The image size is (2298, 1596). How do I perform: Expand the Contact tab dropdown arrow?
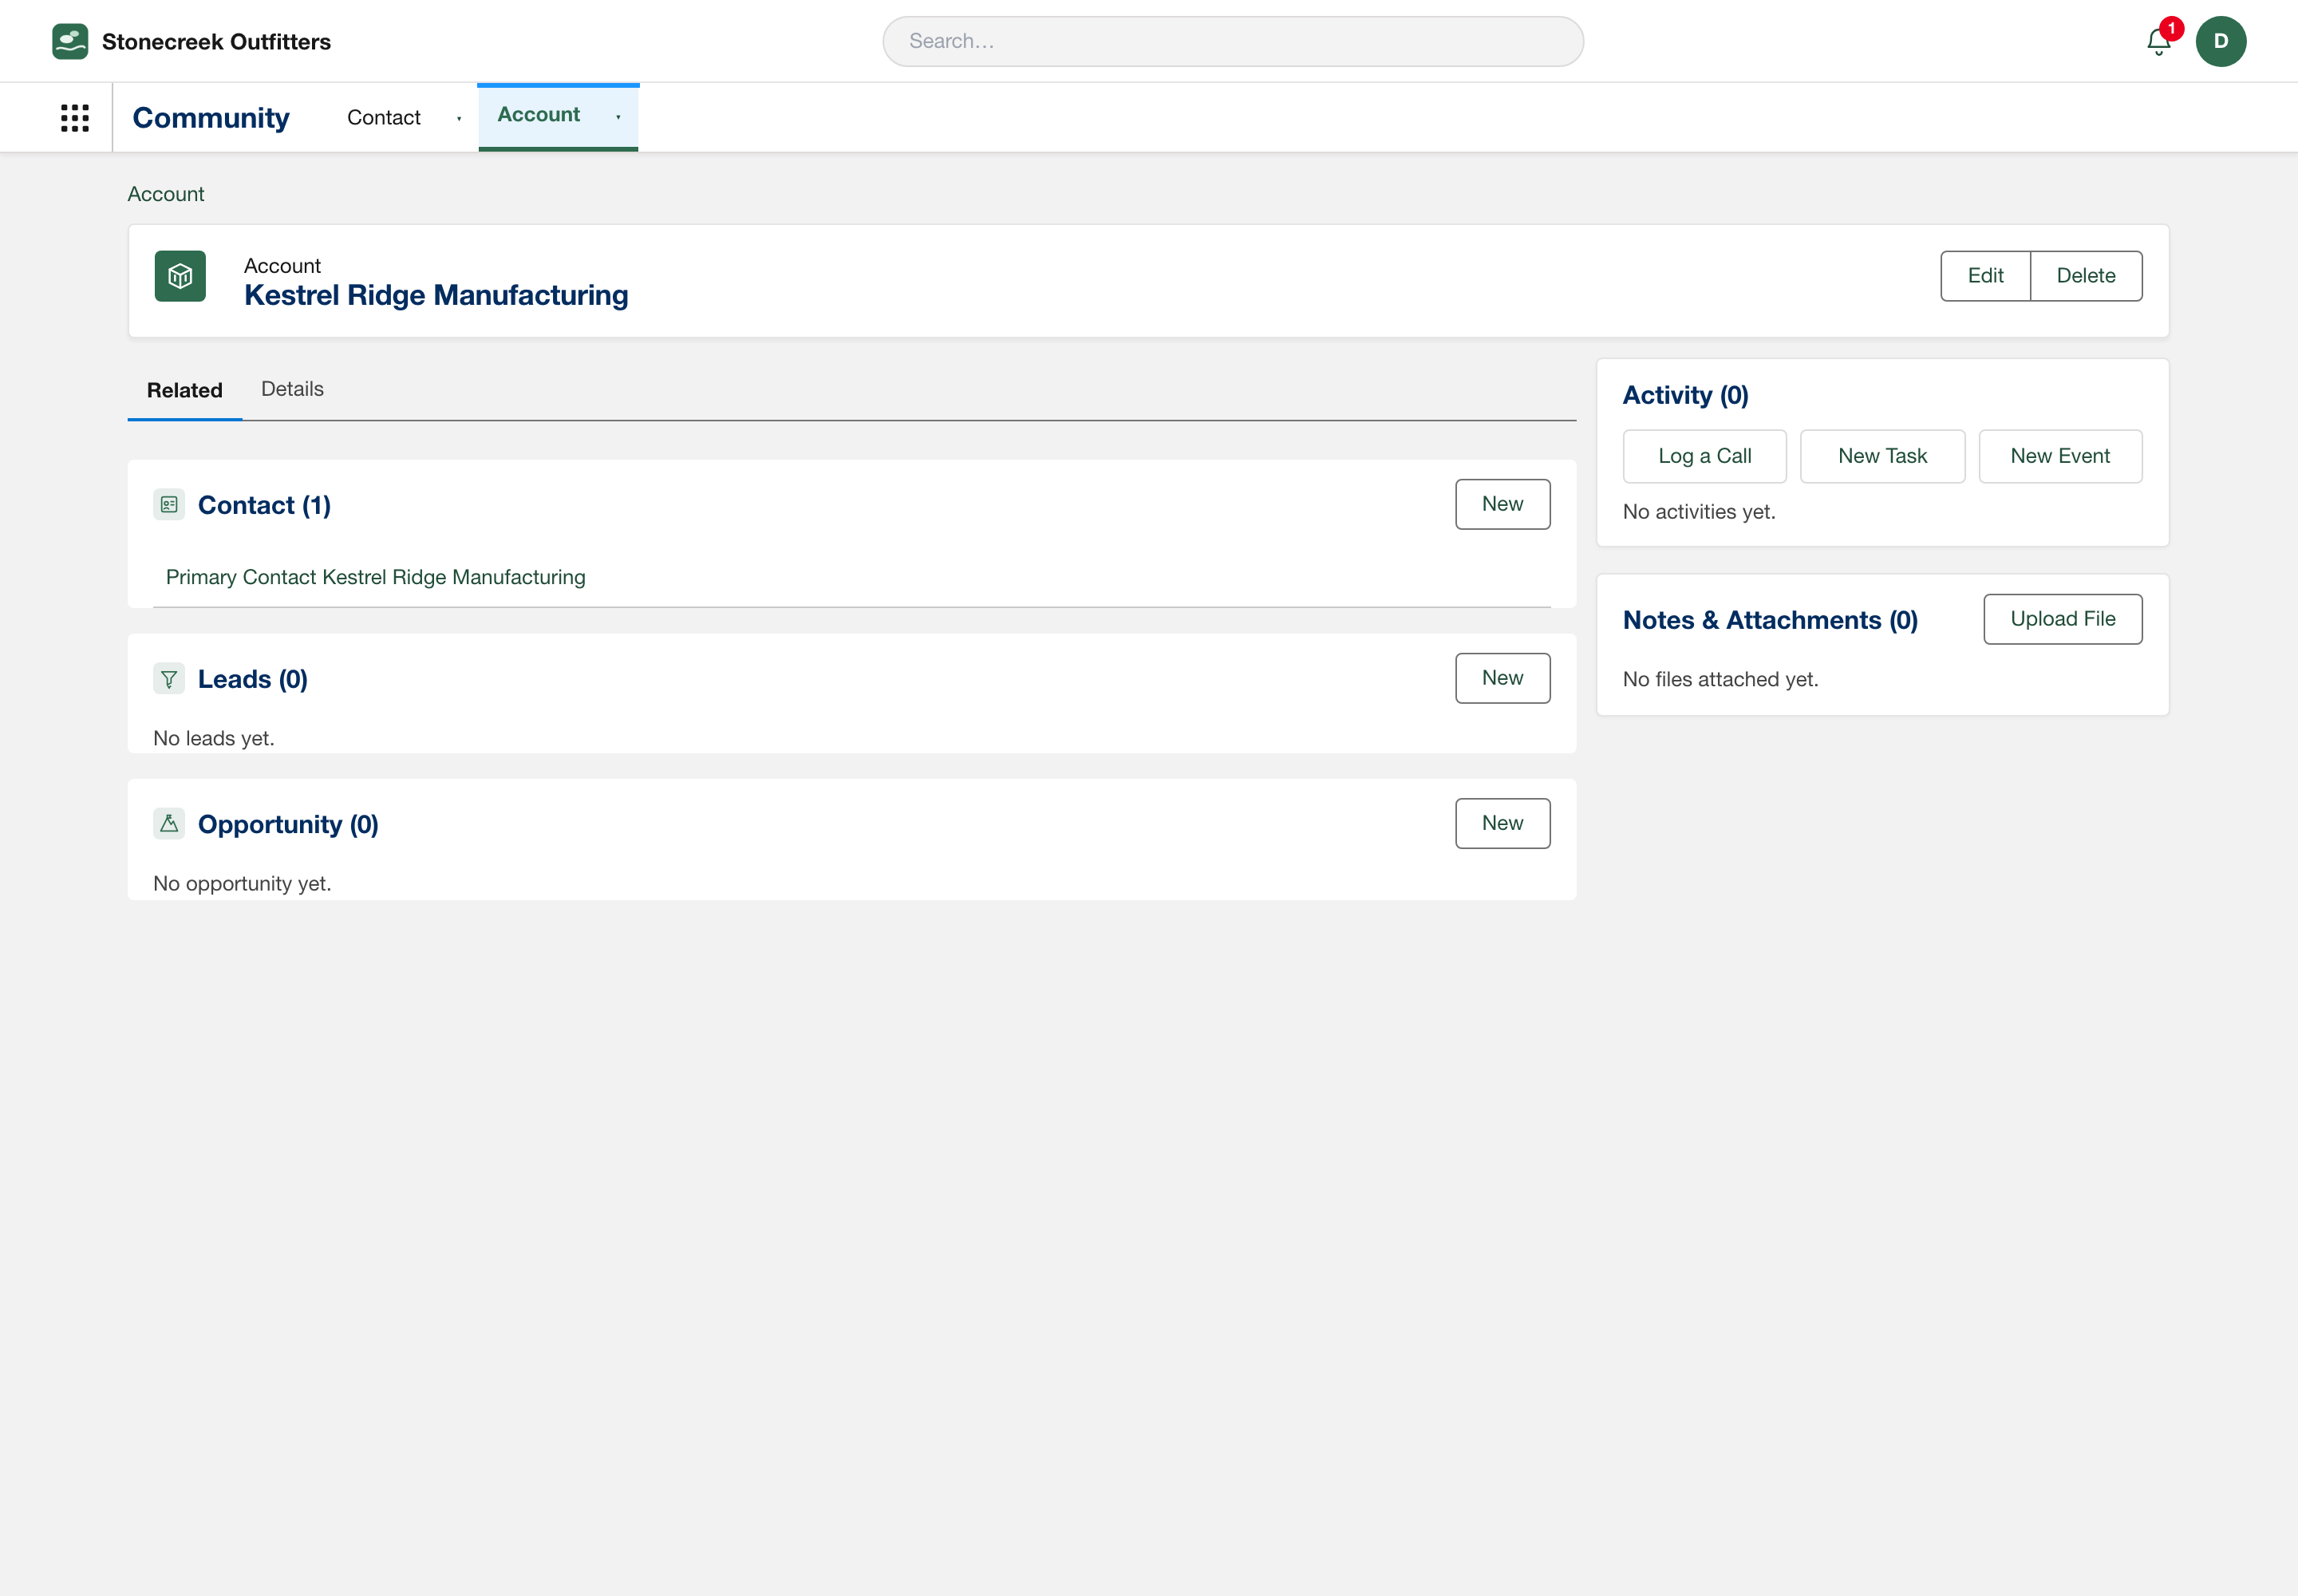point(459,119)
